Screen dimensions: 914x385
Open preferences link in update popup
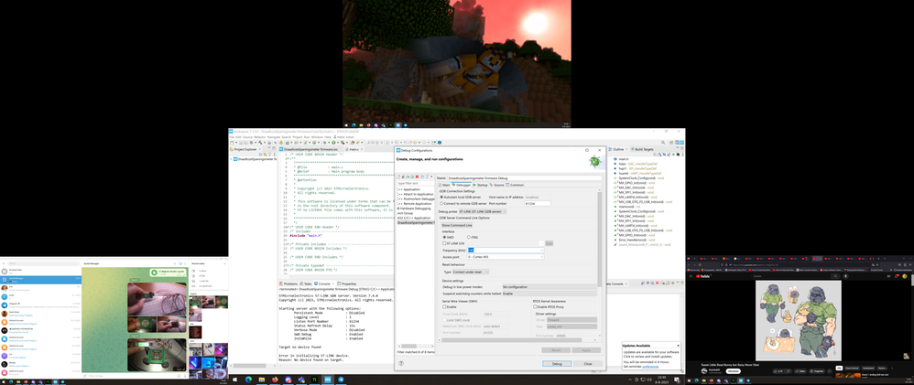650,367
